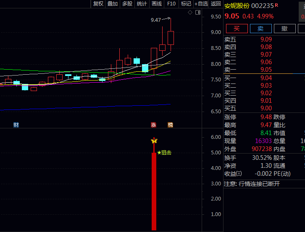
Task: Click the ★狙击 signal label
Action: [x=164, y=153]
